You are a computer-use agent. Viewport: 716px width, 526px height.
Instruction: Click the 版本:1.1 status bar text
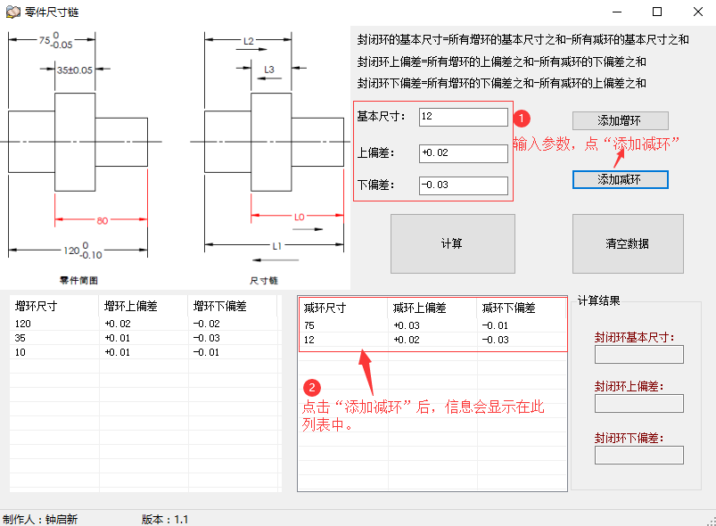coord(165,519)
